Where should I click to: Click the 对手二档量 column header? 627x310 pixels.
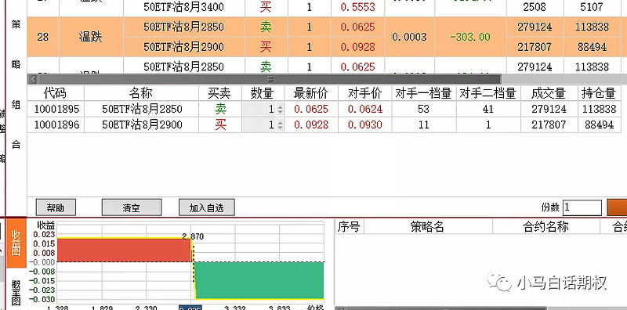pyautogui.click(x=487, y=93)
